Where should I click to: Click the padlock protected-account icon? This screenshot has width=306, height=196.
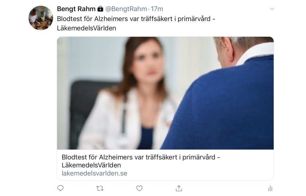tap(101, 9)
